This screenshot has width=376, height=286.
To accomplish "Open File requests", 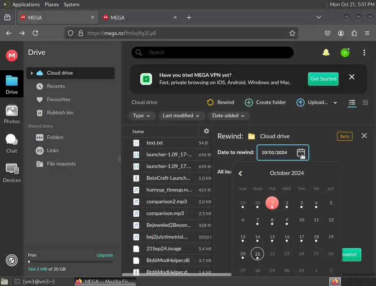I will point(61,164).
